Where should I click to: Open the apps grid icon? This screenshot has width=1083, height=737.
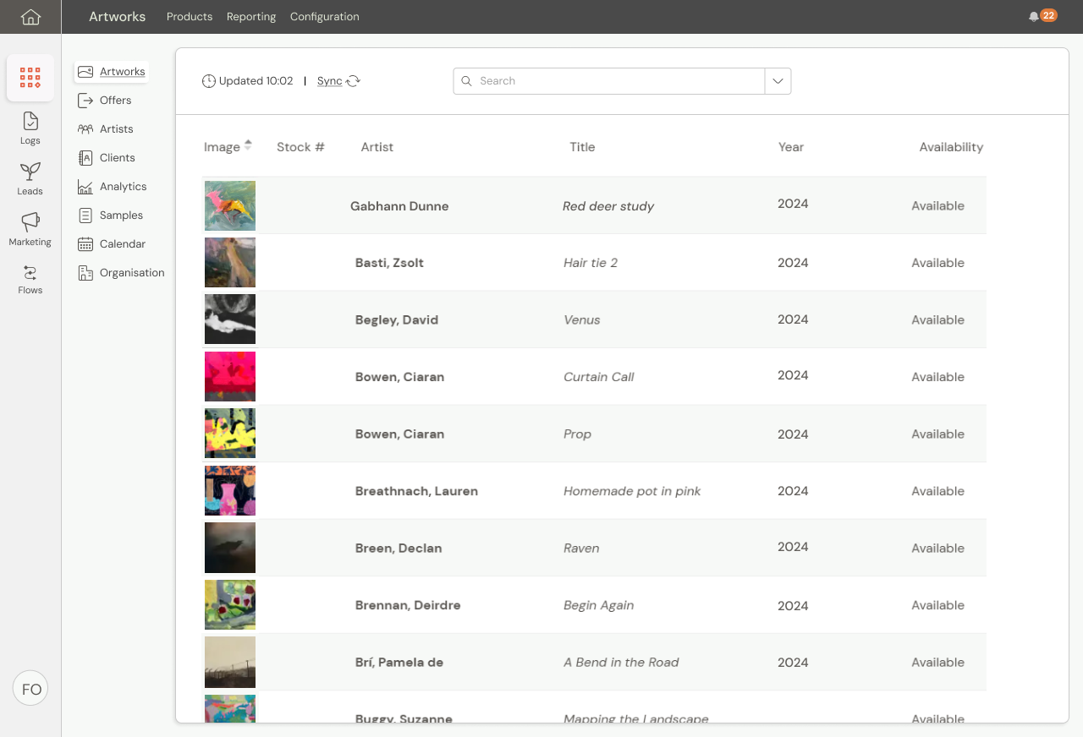(x=30, y=78)
